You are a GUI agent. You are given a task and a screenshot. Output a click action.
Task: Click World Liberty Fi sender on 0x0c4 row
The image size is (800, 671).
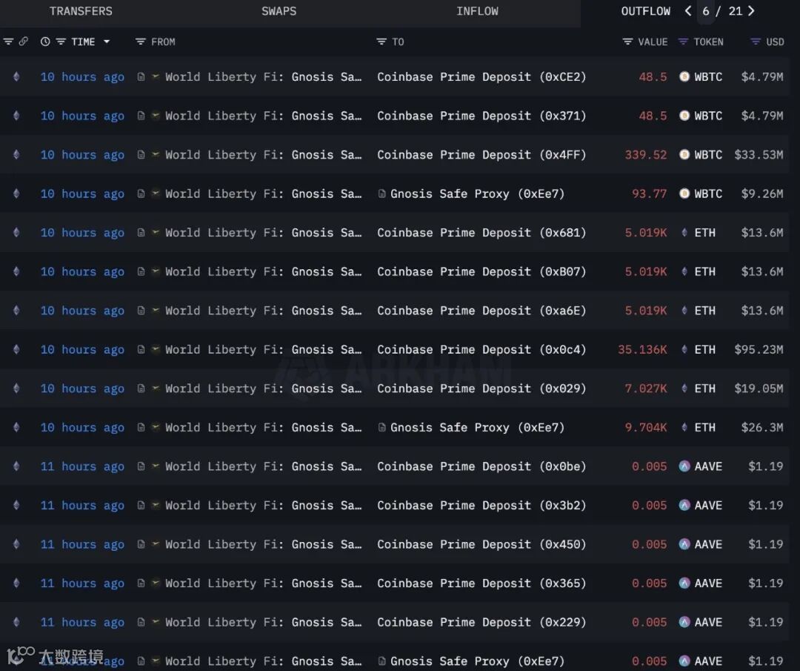coord(263,350)
